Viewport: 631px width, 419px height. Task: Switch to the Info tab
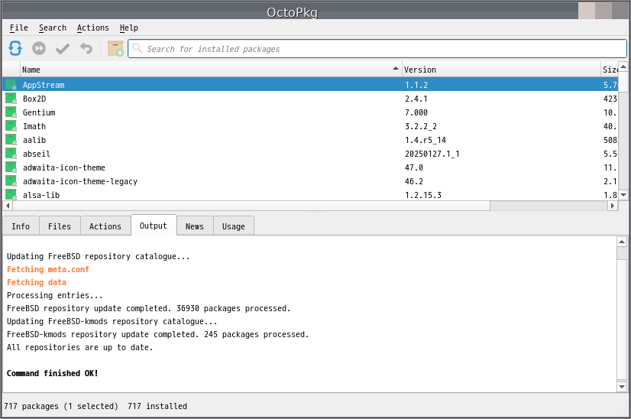click(x=21, y=226)
